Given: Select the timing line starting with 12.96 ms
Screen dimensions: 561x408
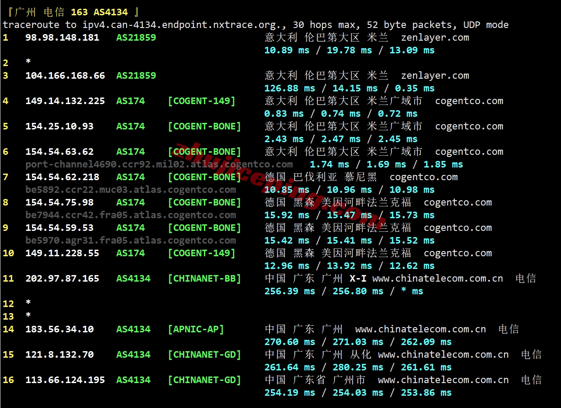Looking at the screenshot, I should click(x=349, y=266).
